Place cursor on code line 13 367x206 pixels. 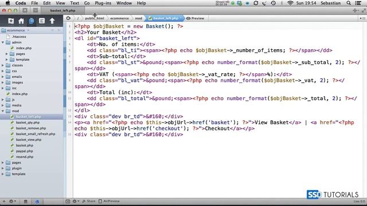pos(128,116)
